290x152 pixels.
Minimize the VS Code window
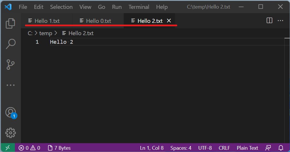click(x=241, y=7)
